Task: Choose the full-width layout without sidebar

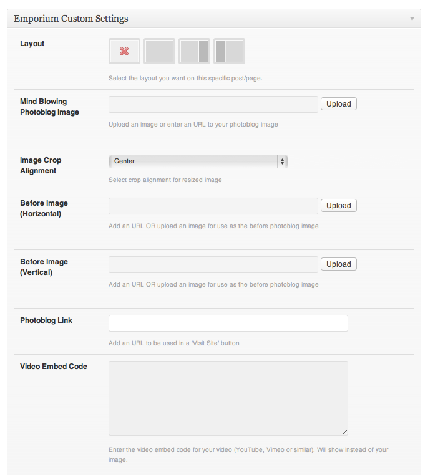Action: [159, 51]
